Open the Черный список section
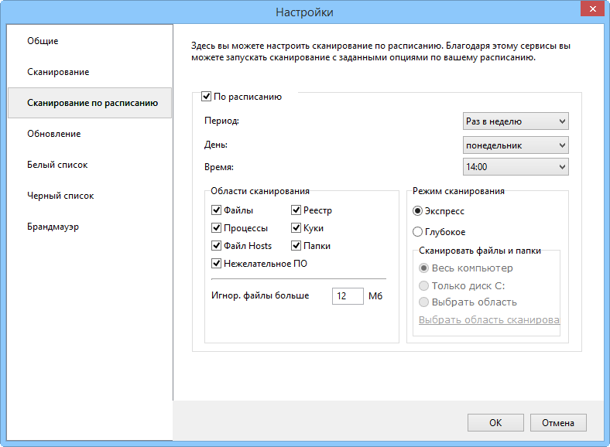Screen dimensions: 610x447 [60, 196]
